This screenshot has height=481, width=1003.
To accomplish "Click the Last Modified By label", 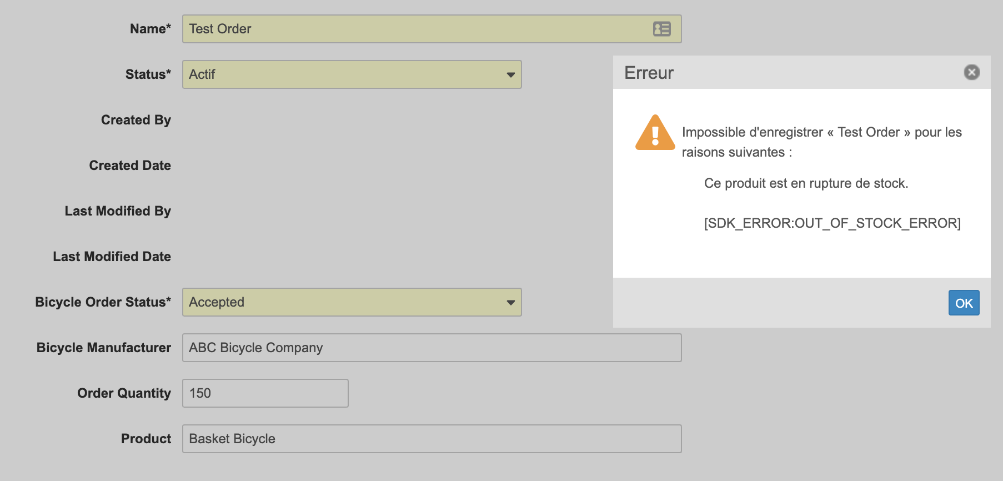I will 118,211.
